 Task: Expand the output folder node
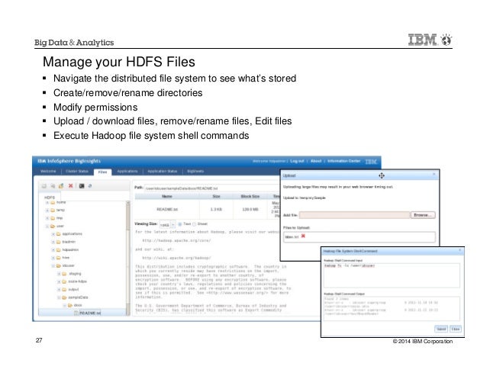pyautogui.click(x=59, y=290)
